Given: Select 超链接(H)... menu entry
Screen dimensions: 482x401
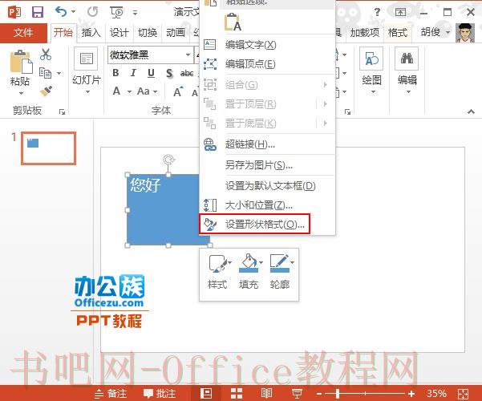Looking at the screenshot, I should [x=267, y=144].
